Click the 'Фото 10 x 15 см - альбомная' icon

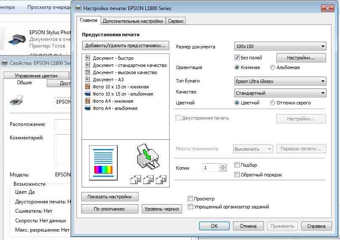click(88, 94)
